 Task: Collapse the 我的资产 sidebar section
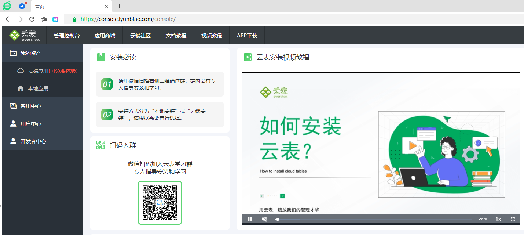43,53
